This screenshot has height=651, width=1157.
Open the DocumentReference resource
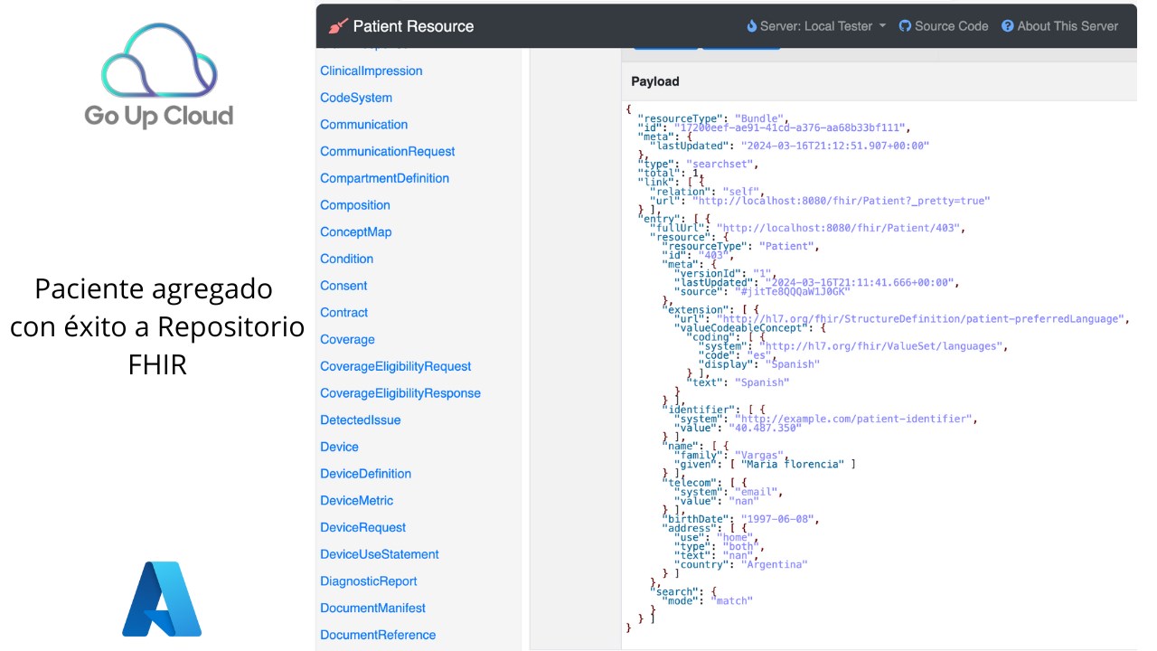click(x=378, y=635)
